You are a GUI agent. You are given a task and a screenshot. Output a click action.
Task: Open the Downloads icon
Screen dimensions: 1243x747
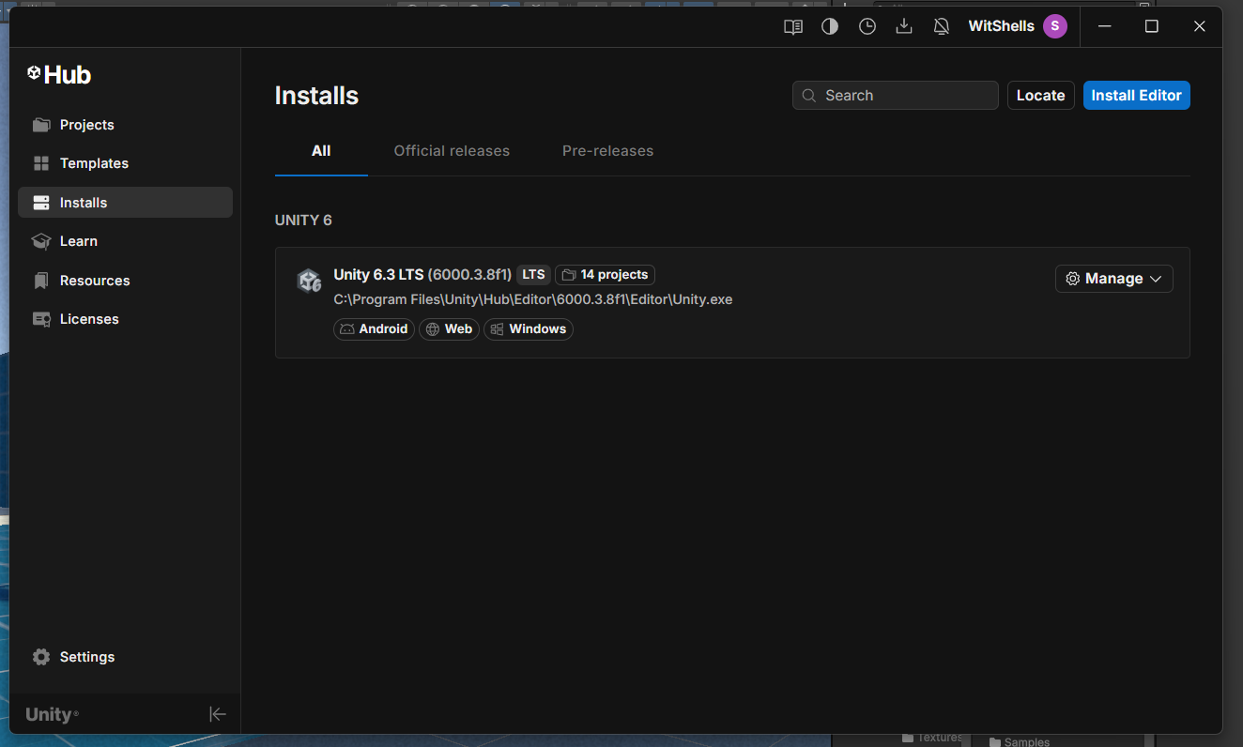904,26
